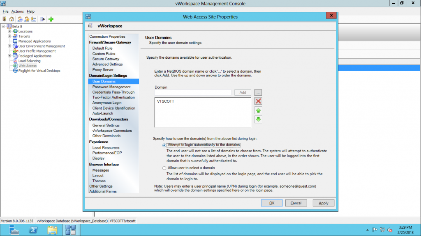Close the Web Access Site Properties dialog

331,16
